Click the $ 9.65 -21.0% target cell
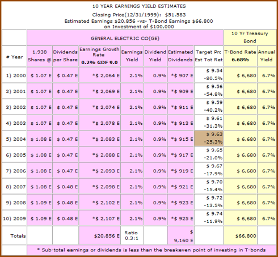278x257 pixels. [209, 154]
